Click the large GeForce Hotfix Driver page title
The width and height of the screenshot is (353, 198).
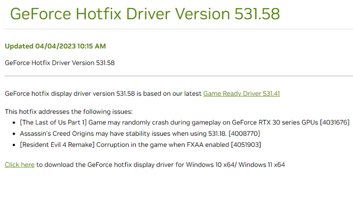[145, 14]
